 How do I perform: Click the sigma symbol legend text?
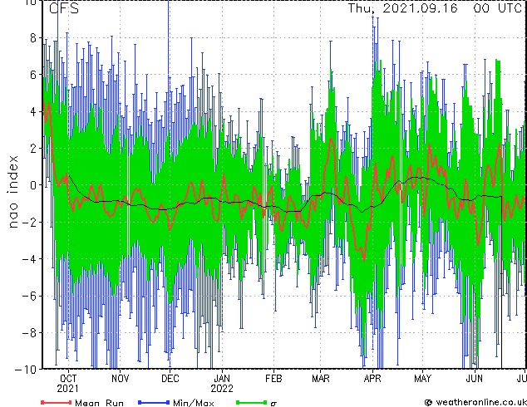(273, 404)
